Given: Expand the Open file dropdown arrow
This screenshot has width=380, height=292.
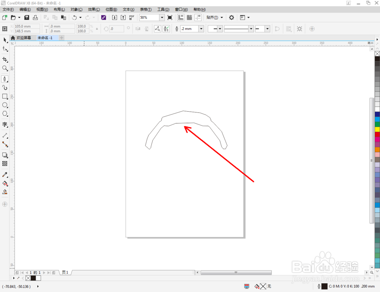Looking at the screenshot, I should click(19, 17).
